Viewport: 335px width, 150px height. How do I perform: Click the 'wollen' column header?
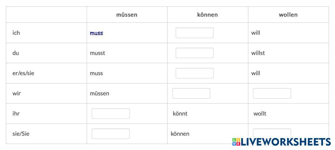(288, 15)
